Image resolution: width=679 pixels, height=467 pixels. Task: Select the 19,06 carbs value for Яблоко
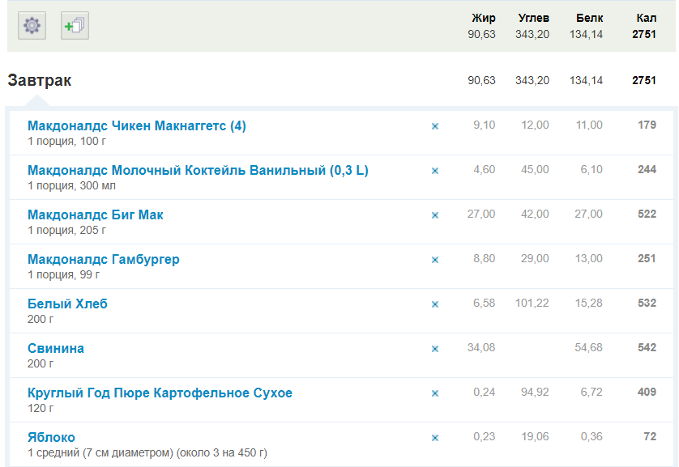click(535, 437)
